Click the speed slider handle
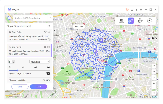Image resolution: width=163 pixels, height=104 pixels. tap(17, 70)
